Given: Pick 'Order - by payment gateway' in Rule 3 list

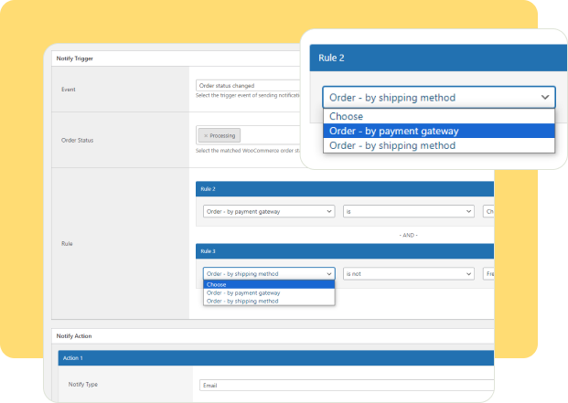Looking at the screenshot, I should (269, 292).
